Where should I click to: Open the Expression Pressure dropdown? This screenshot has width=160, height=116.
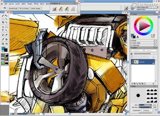(x=148, y=110)
